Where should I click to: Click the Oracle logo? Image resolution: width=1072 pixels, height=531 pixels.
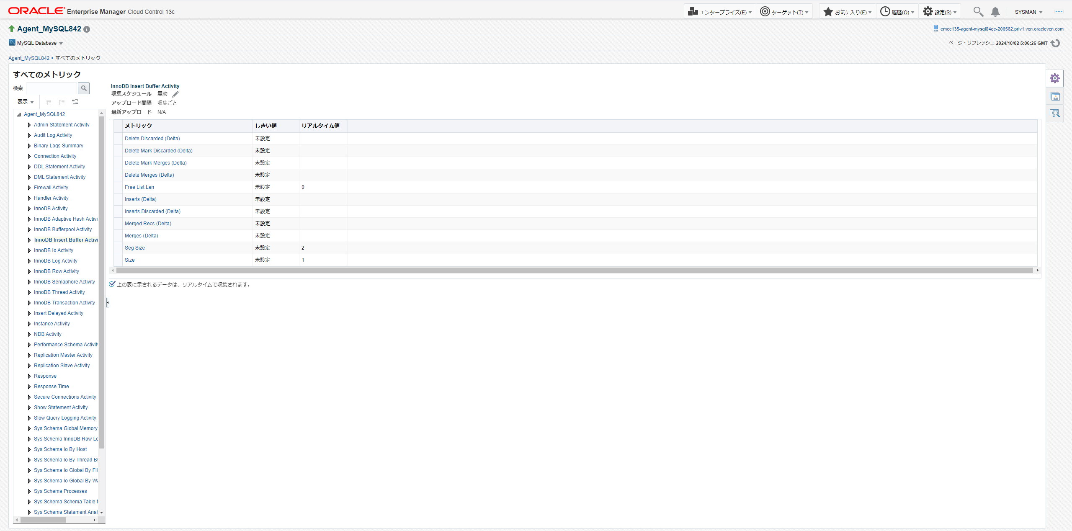click(x=36, y=11)
